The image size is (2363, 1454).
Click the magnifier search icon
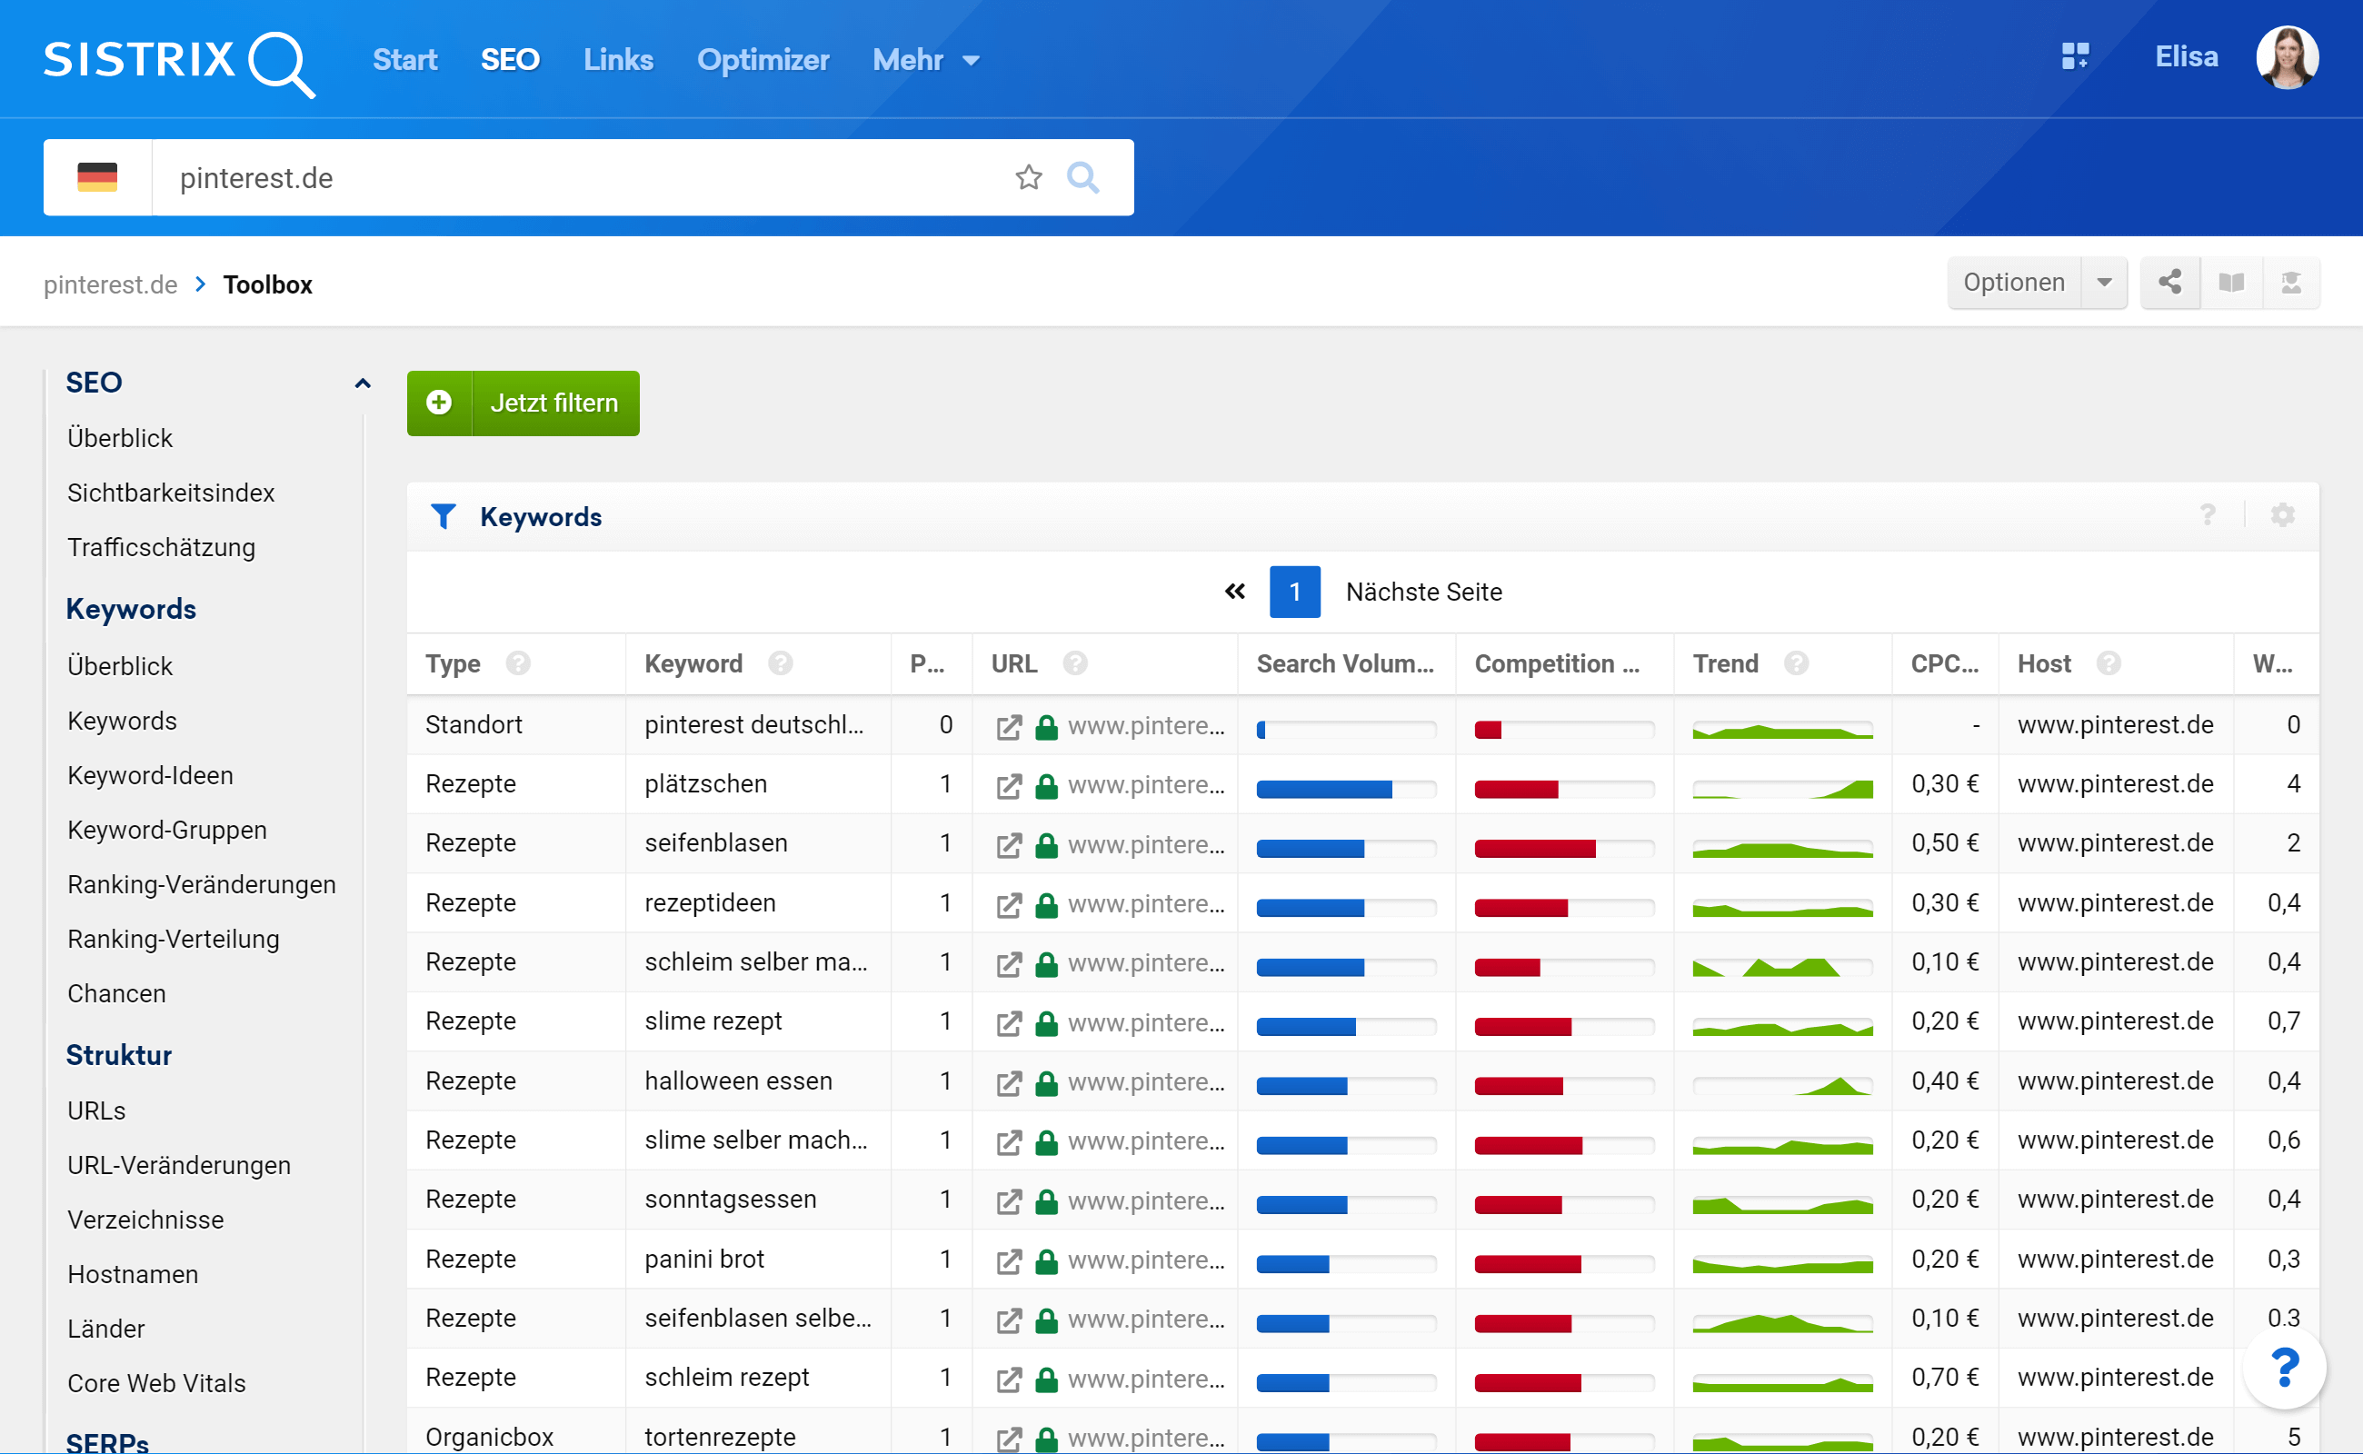pos(1083,177)
